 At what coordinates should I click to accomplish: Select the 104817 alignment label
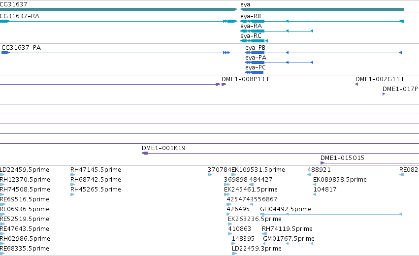coord(325,190)
